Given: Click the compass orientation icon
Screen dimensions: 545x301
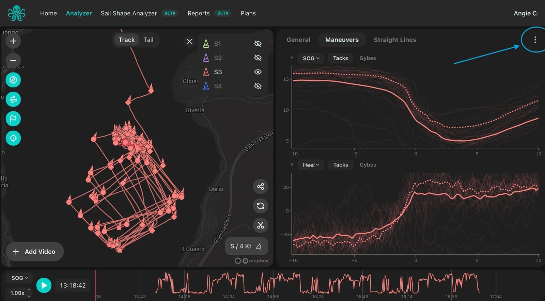Looking at the screenshot, I should [13, 80].
